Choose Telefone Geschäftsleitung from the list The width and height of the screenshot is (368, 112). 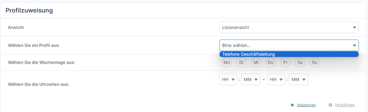[x=289, y=54]
